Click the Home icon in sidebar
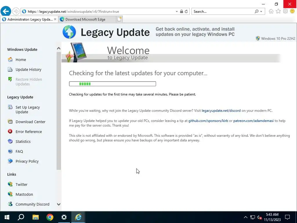The height and width of the screenshot is (223, 297). point(10,60)
